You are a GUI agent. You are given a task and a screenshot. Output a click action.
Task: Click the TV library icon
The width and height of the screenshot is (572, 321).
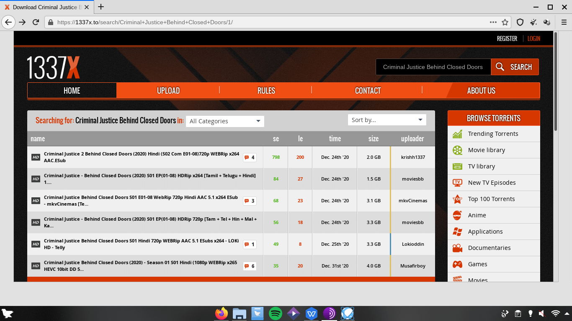click(457, 166)
